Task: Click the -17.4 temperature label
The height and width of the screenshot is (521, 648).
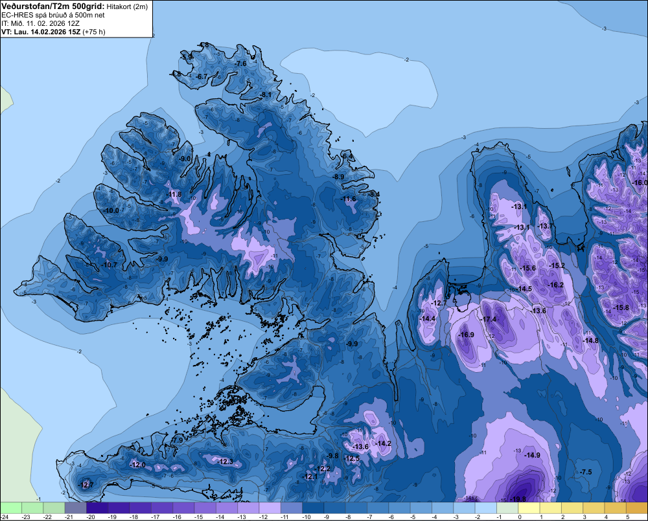Action: [x=489, y=319]
